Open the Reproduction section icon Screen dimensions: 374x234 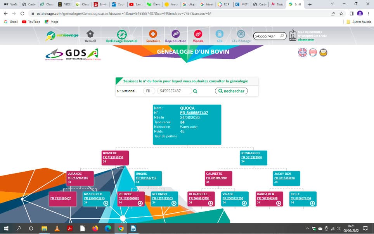[175, 34]
